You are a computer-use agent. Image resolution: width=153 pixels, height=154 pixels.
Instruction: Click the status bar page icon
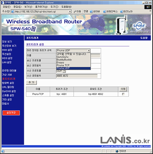(3, 151)
